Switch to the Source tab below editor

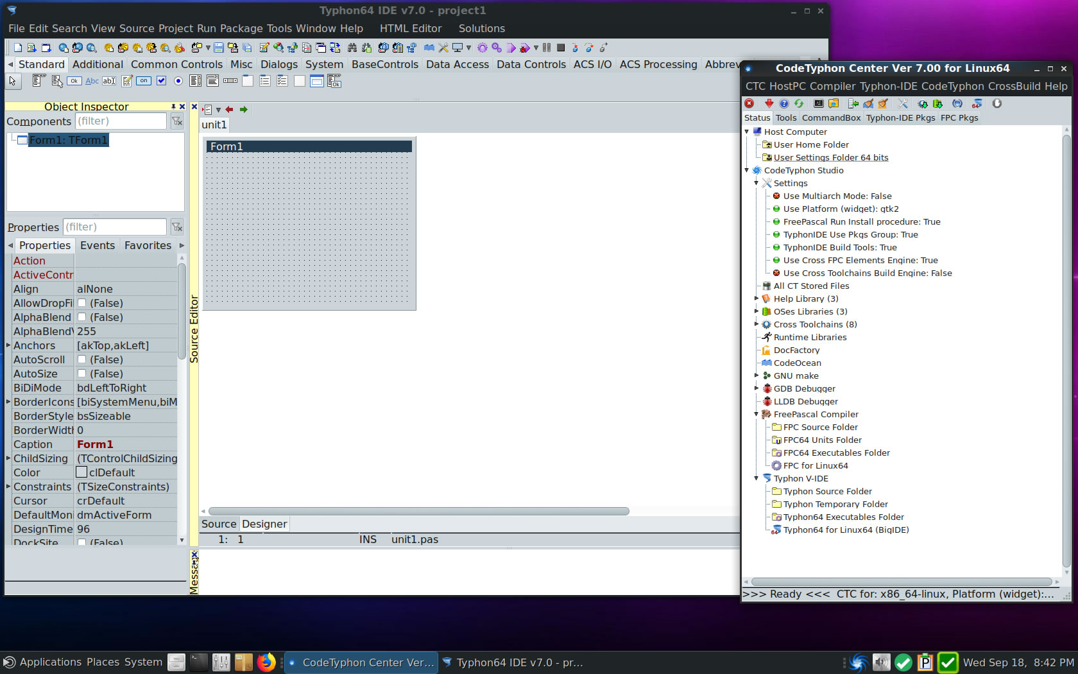pyautogui.click(x=219, y=524)
